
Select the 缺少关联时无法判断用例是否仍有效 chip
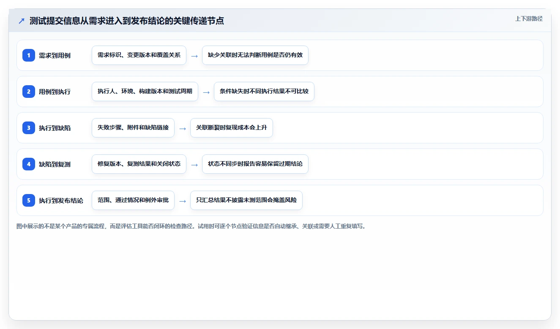255,55
